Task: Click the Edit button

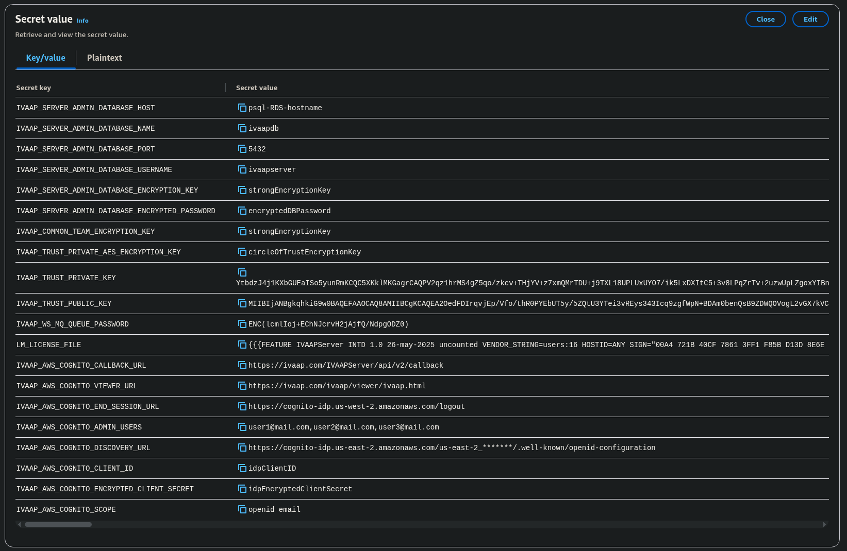Action: coord(810,19)
